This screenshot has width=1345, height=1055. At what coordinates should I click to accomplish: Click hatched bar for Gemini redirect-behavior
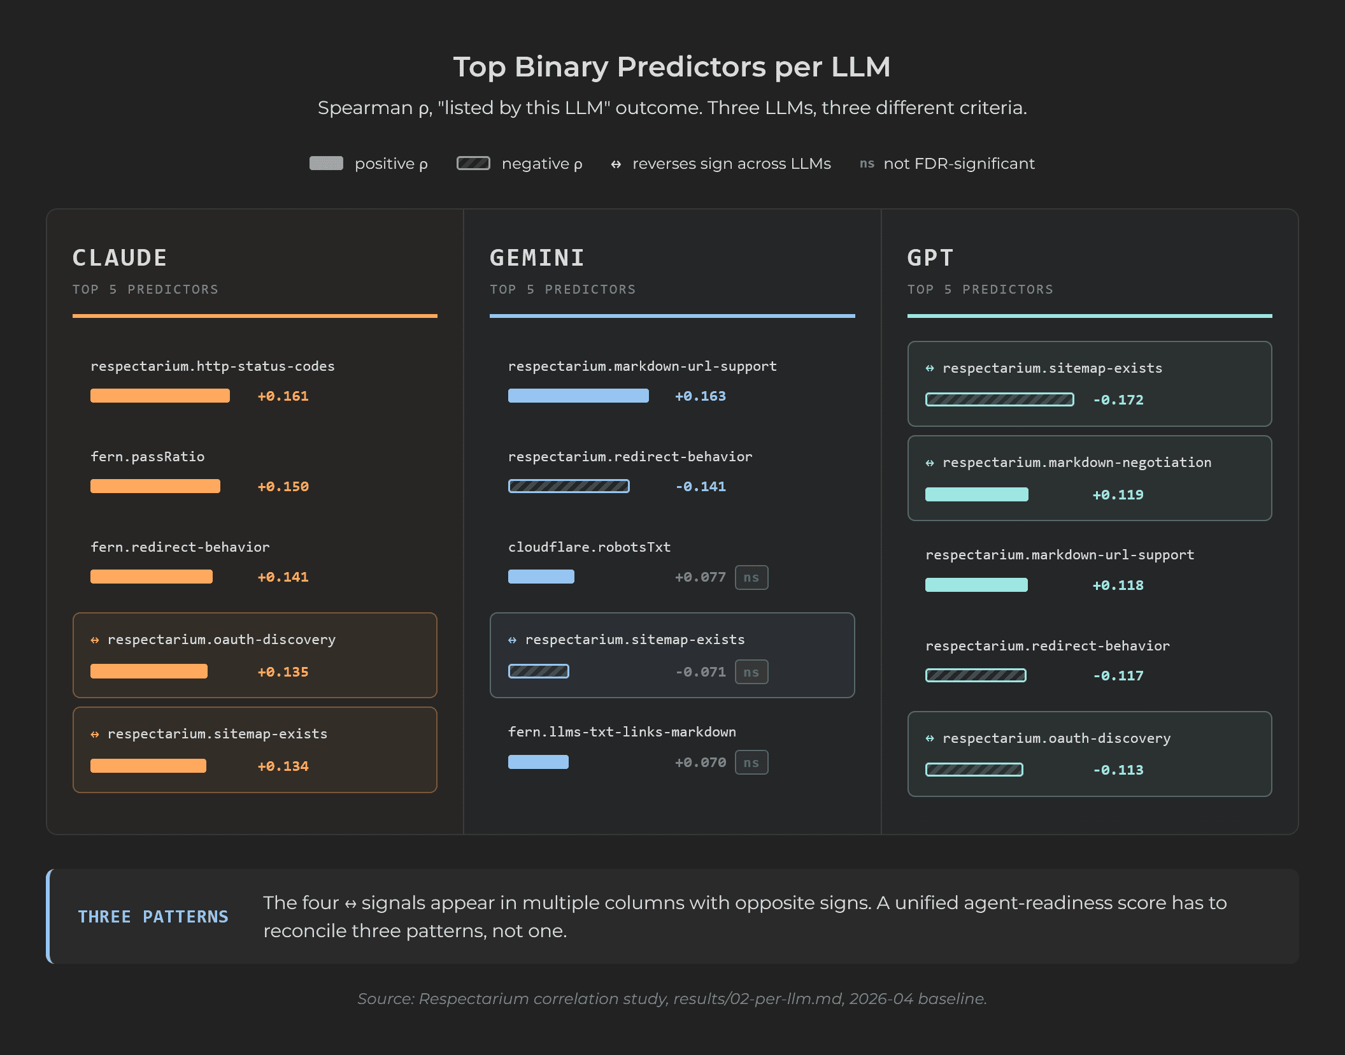[569, 486]
